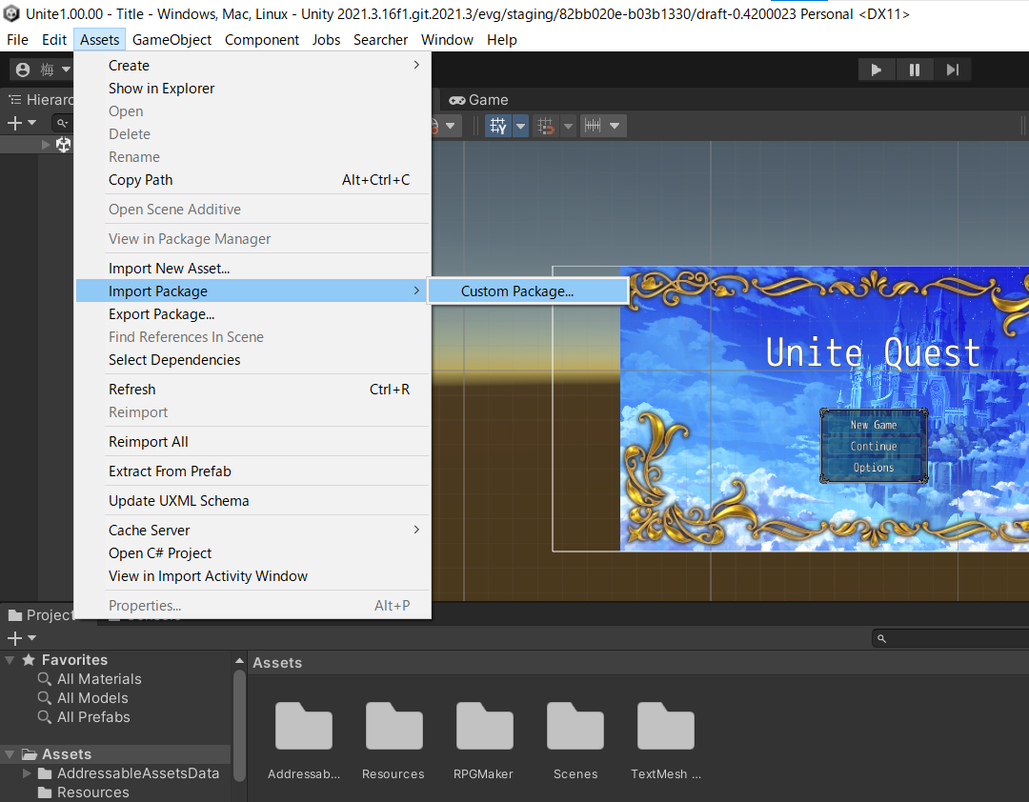
Task: Collapse the Assets tree root
Action: pos(10,754)
